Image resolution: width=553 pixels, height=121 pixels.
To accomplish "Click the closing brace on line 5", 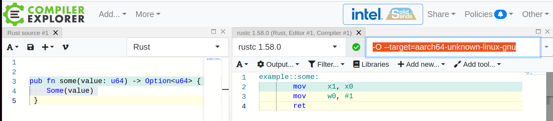I will [36, 100].
